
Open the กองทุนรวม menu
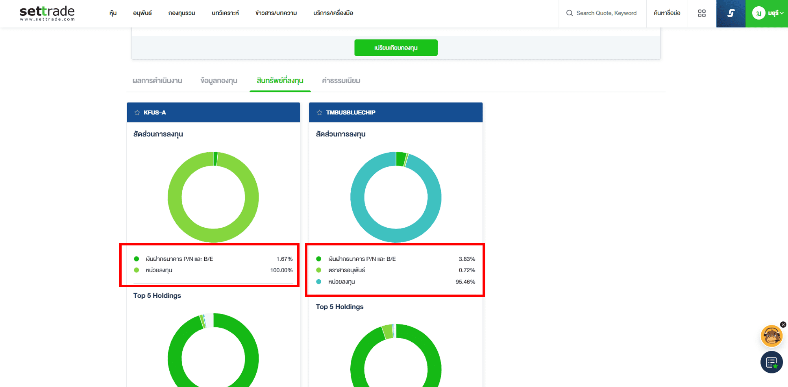pyautogui.click(x=181, y=13)
